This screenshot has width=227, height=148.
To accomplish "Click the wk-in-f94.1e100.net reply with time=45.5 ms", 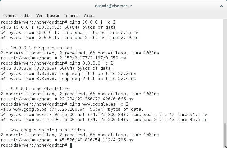I will click(104, 120).
